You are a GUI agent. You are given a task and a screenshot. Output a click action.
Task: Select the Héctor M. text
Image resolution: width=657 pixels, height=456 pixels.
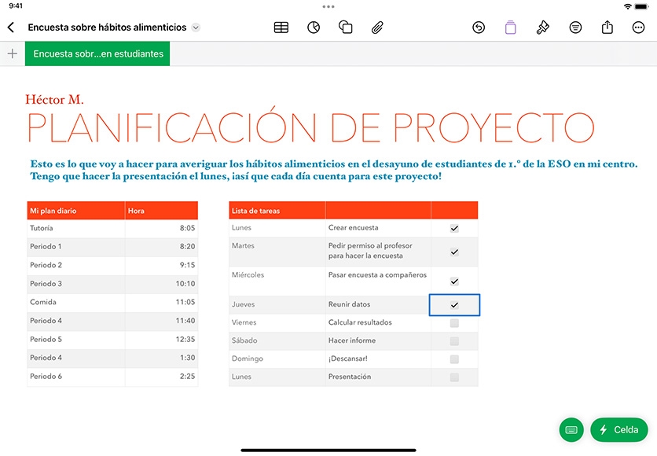pyautogui.click(x=54, y=100)
